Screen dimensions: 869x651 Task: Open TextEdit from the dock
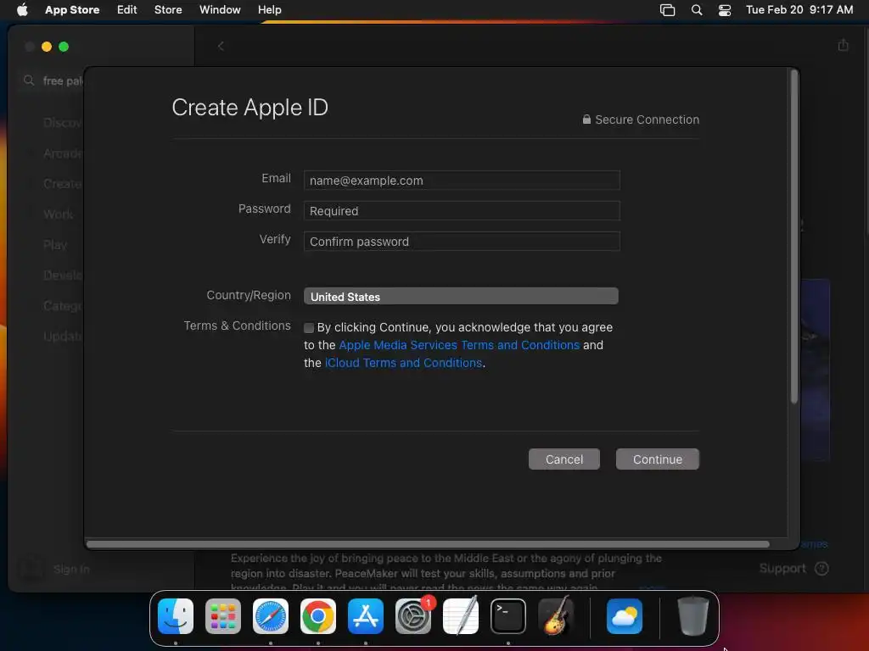tap(461, 616)
